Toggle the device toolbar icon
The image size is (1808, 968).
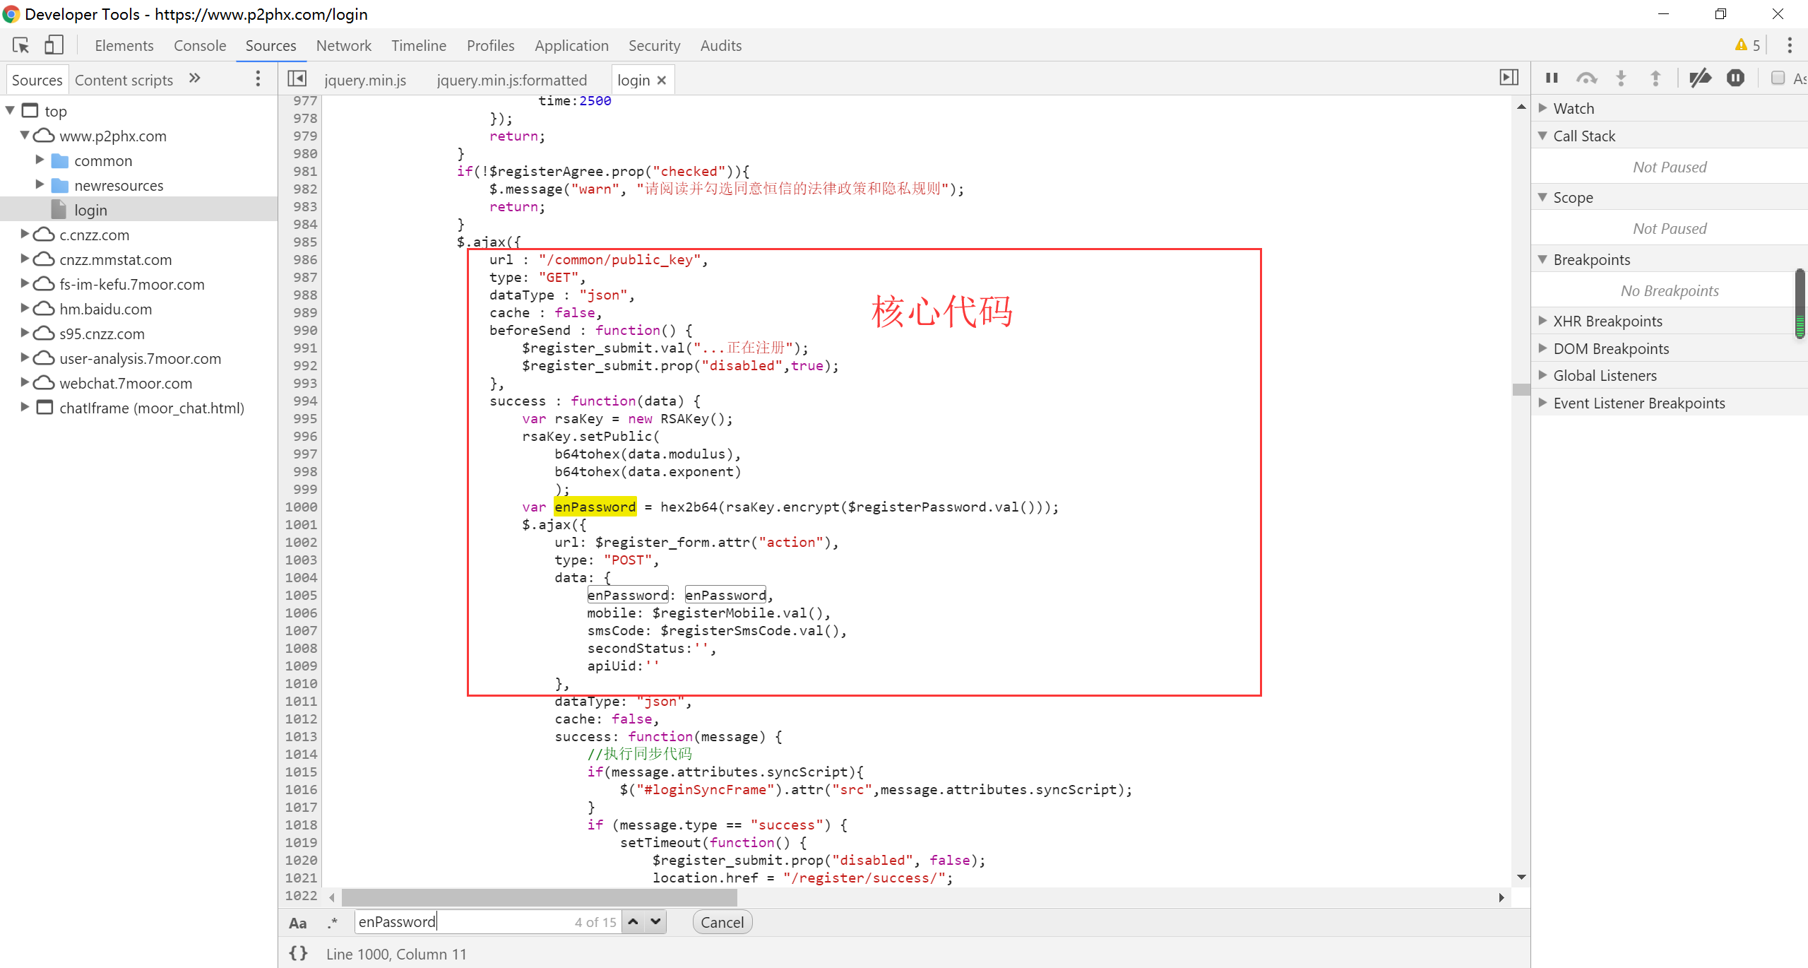54,45
